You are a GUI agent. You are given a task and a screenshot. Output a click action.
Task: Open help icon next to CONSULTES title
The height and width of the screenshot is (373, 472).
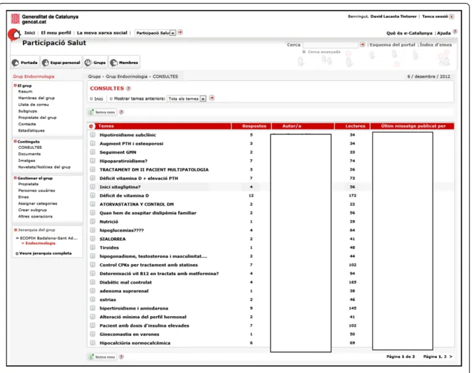pos(129,89)
